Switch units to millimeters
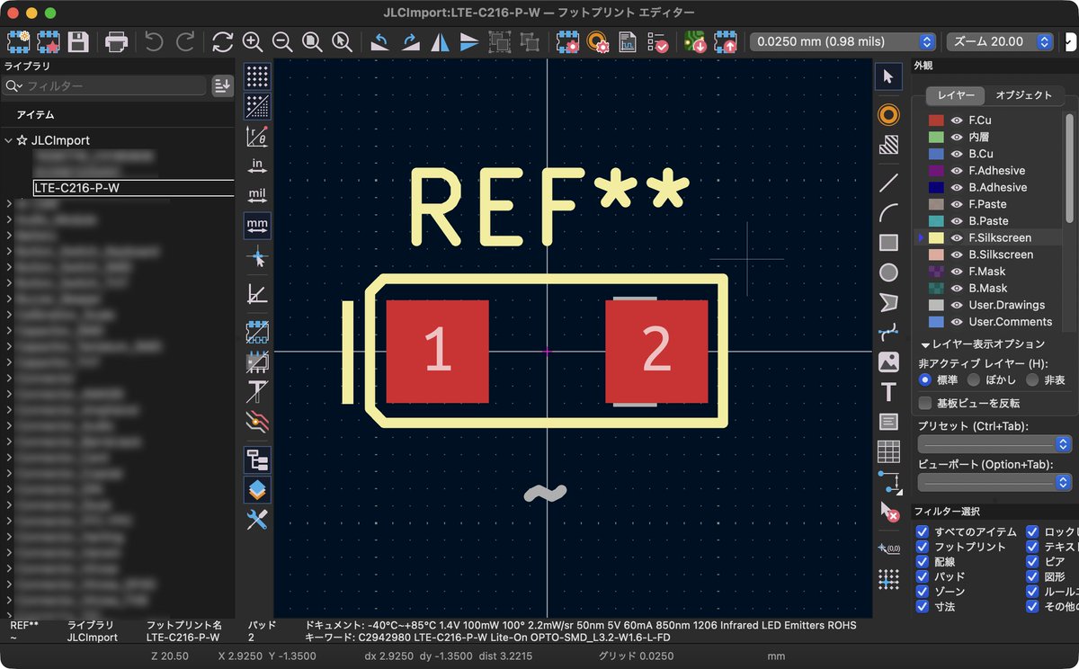 pyautogui.click(x=257, y=224)
